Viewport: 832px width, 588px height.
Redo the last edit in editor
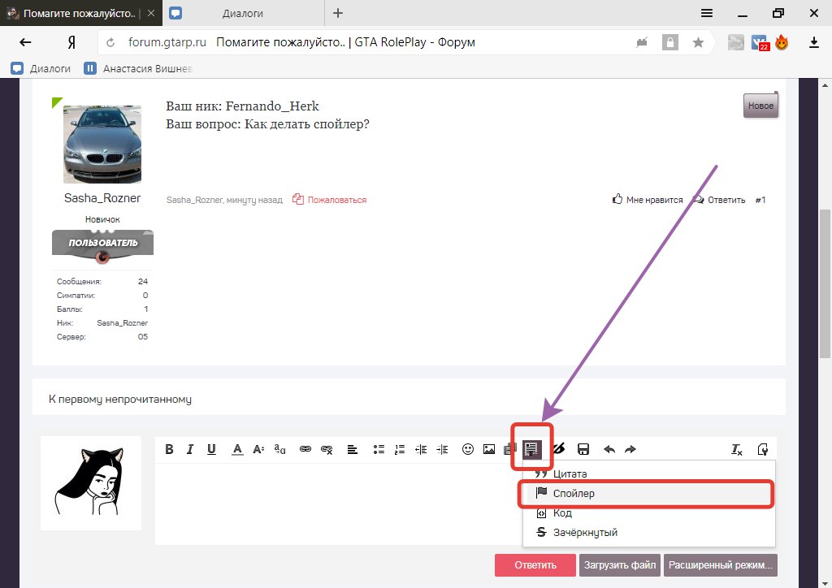click(630, 450)
